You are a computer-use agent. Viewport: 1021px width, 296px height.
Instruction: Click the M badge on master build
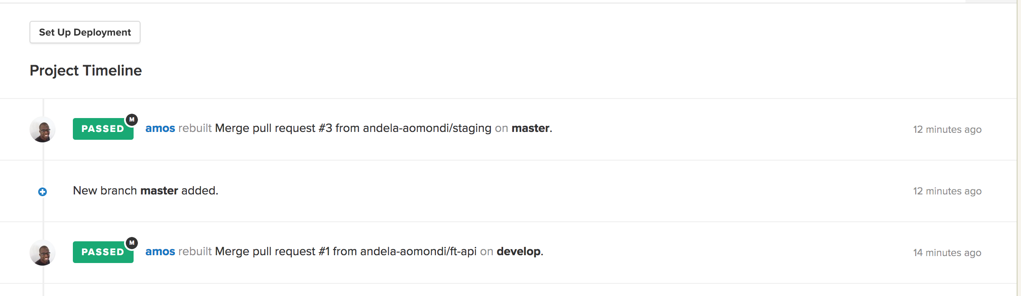click(x=132, y=119)
